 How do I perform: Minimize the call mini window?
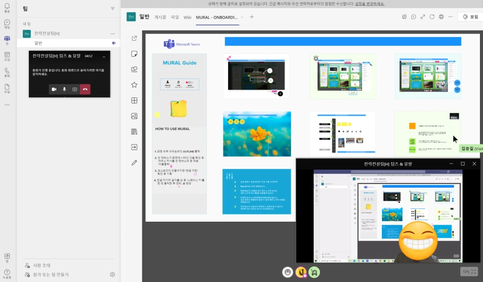tap(104, 56)
